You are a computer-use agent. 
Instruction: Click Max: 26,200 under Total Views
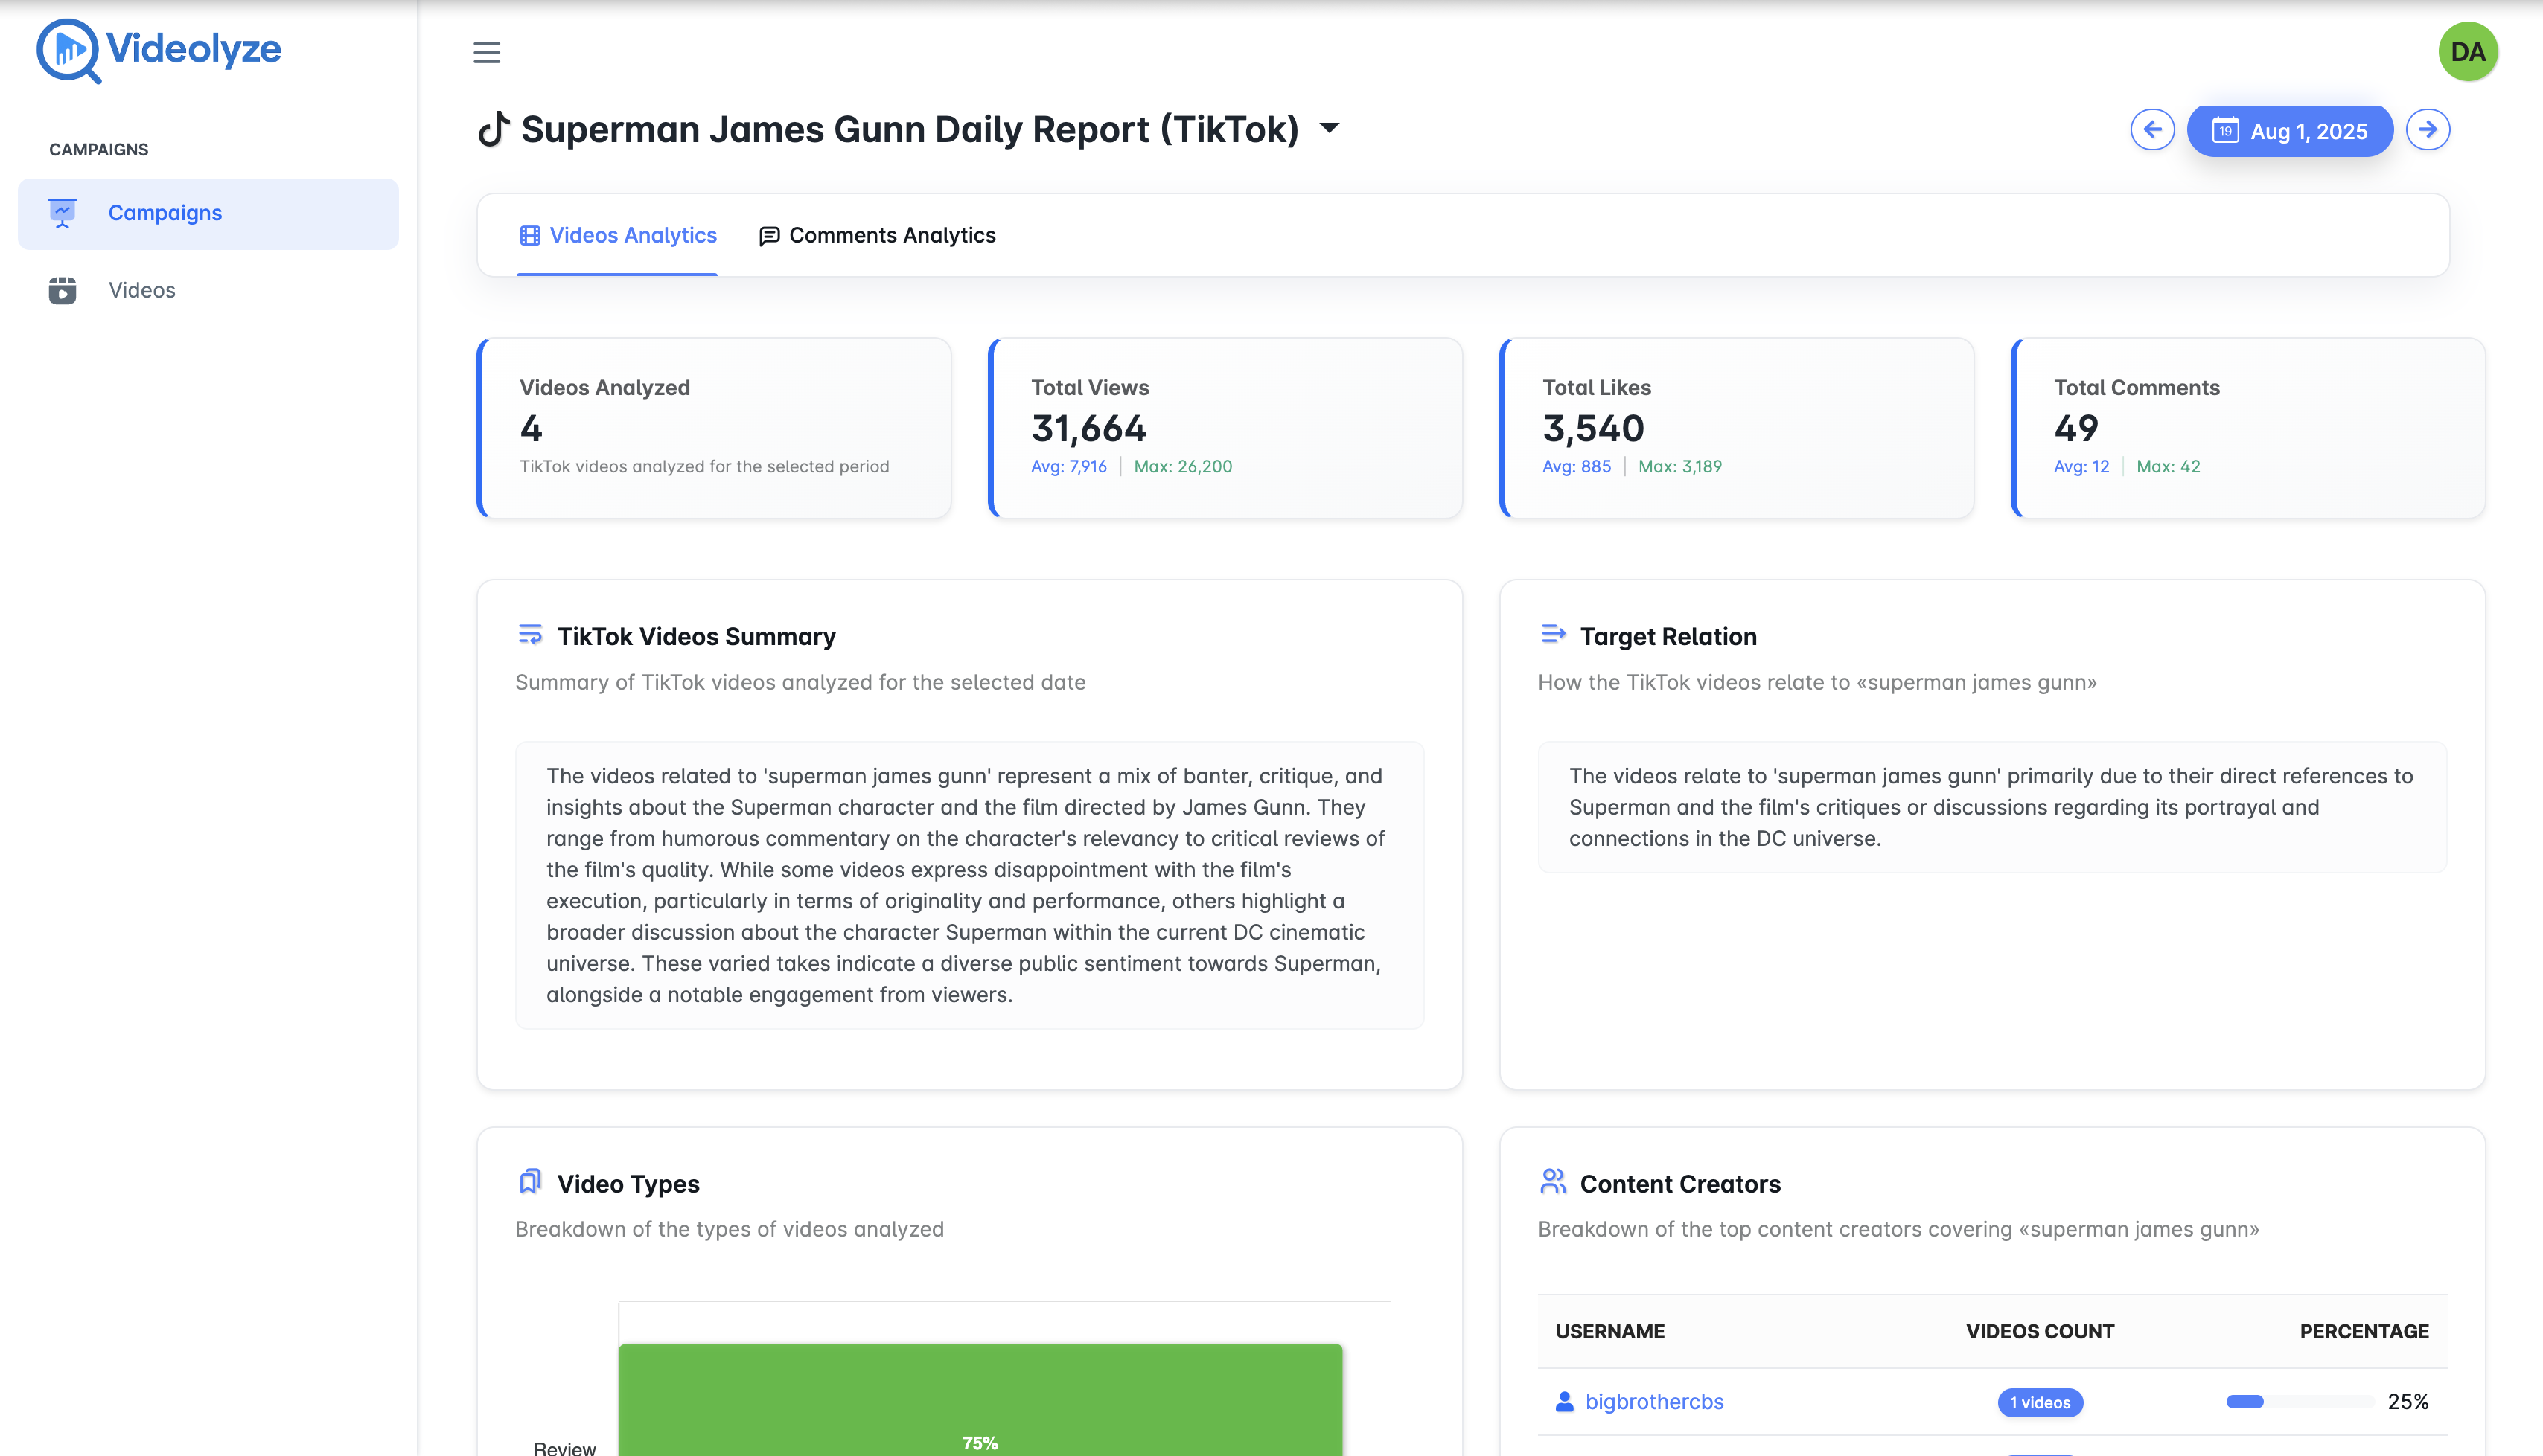1182,467
